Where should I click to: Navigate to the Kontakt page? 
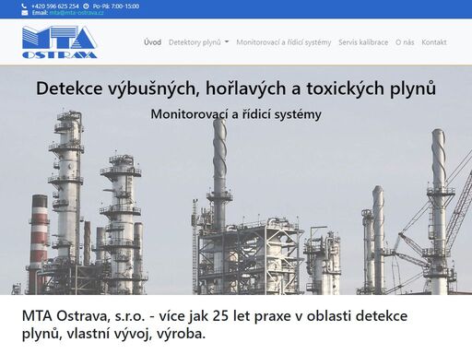[434, 42]
